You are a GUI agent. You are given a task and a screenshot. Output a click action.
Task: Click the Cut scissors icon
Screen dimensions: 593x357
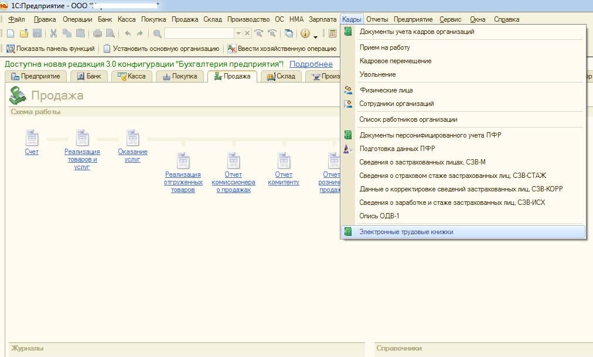pos(54,33)
